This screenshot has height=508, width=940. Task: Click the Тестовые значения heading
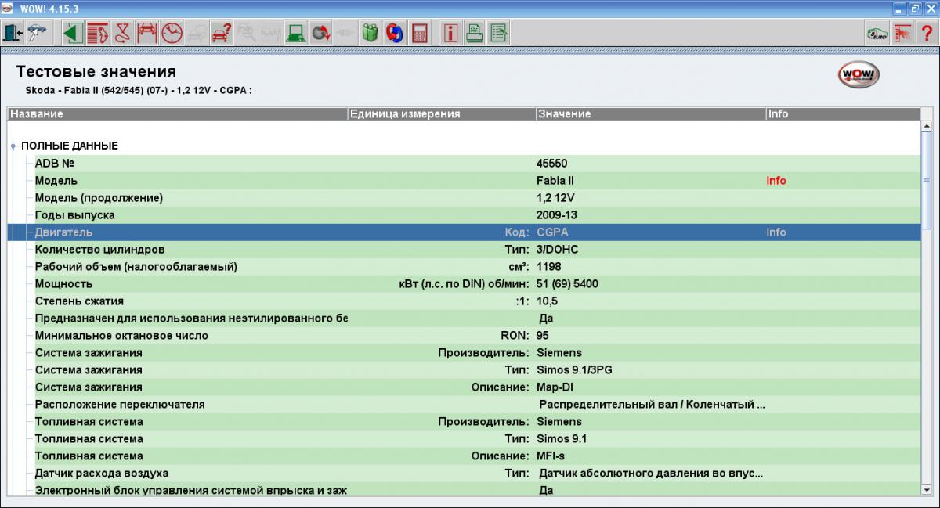click(x=96, y=72)
